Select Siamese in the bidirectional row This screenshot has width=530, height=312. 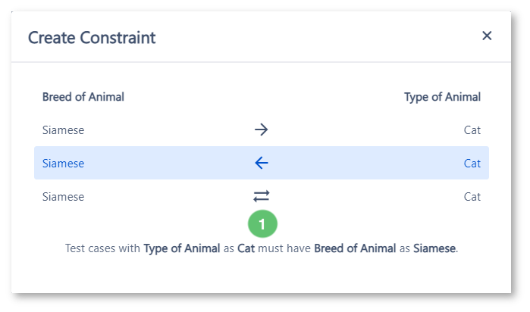(63, 197)
